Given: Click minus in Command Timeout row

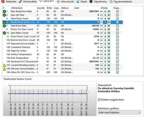Looking at the screenshot, I should tap(101, 47).
